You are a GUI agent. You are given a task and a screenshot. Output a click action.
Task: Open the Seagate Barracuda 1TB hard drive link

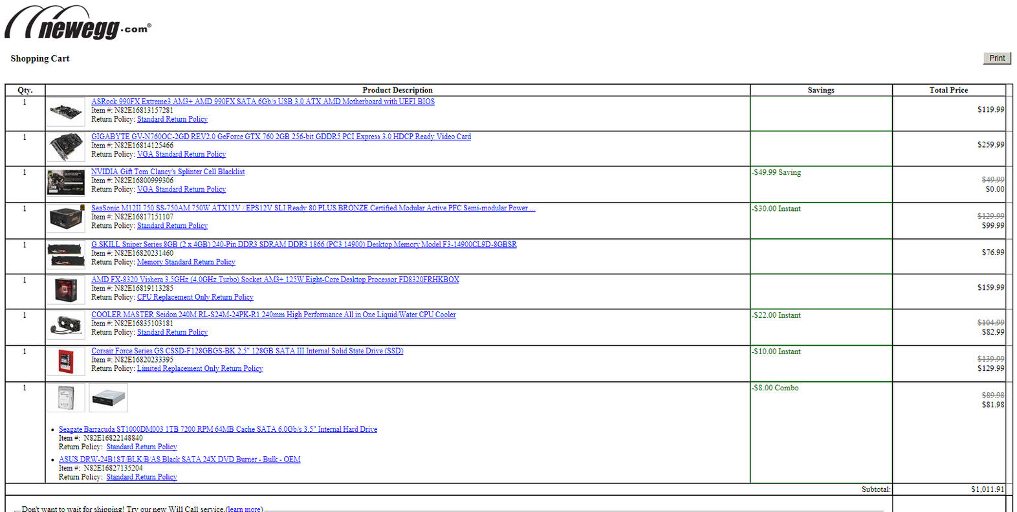(217, 429)
